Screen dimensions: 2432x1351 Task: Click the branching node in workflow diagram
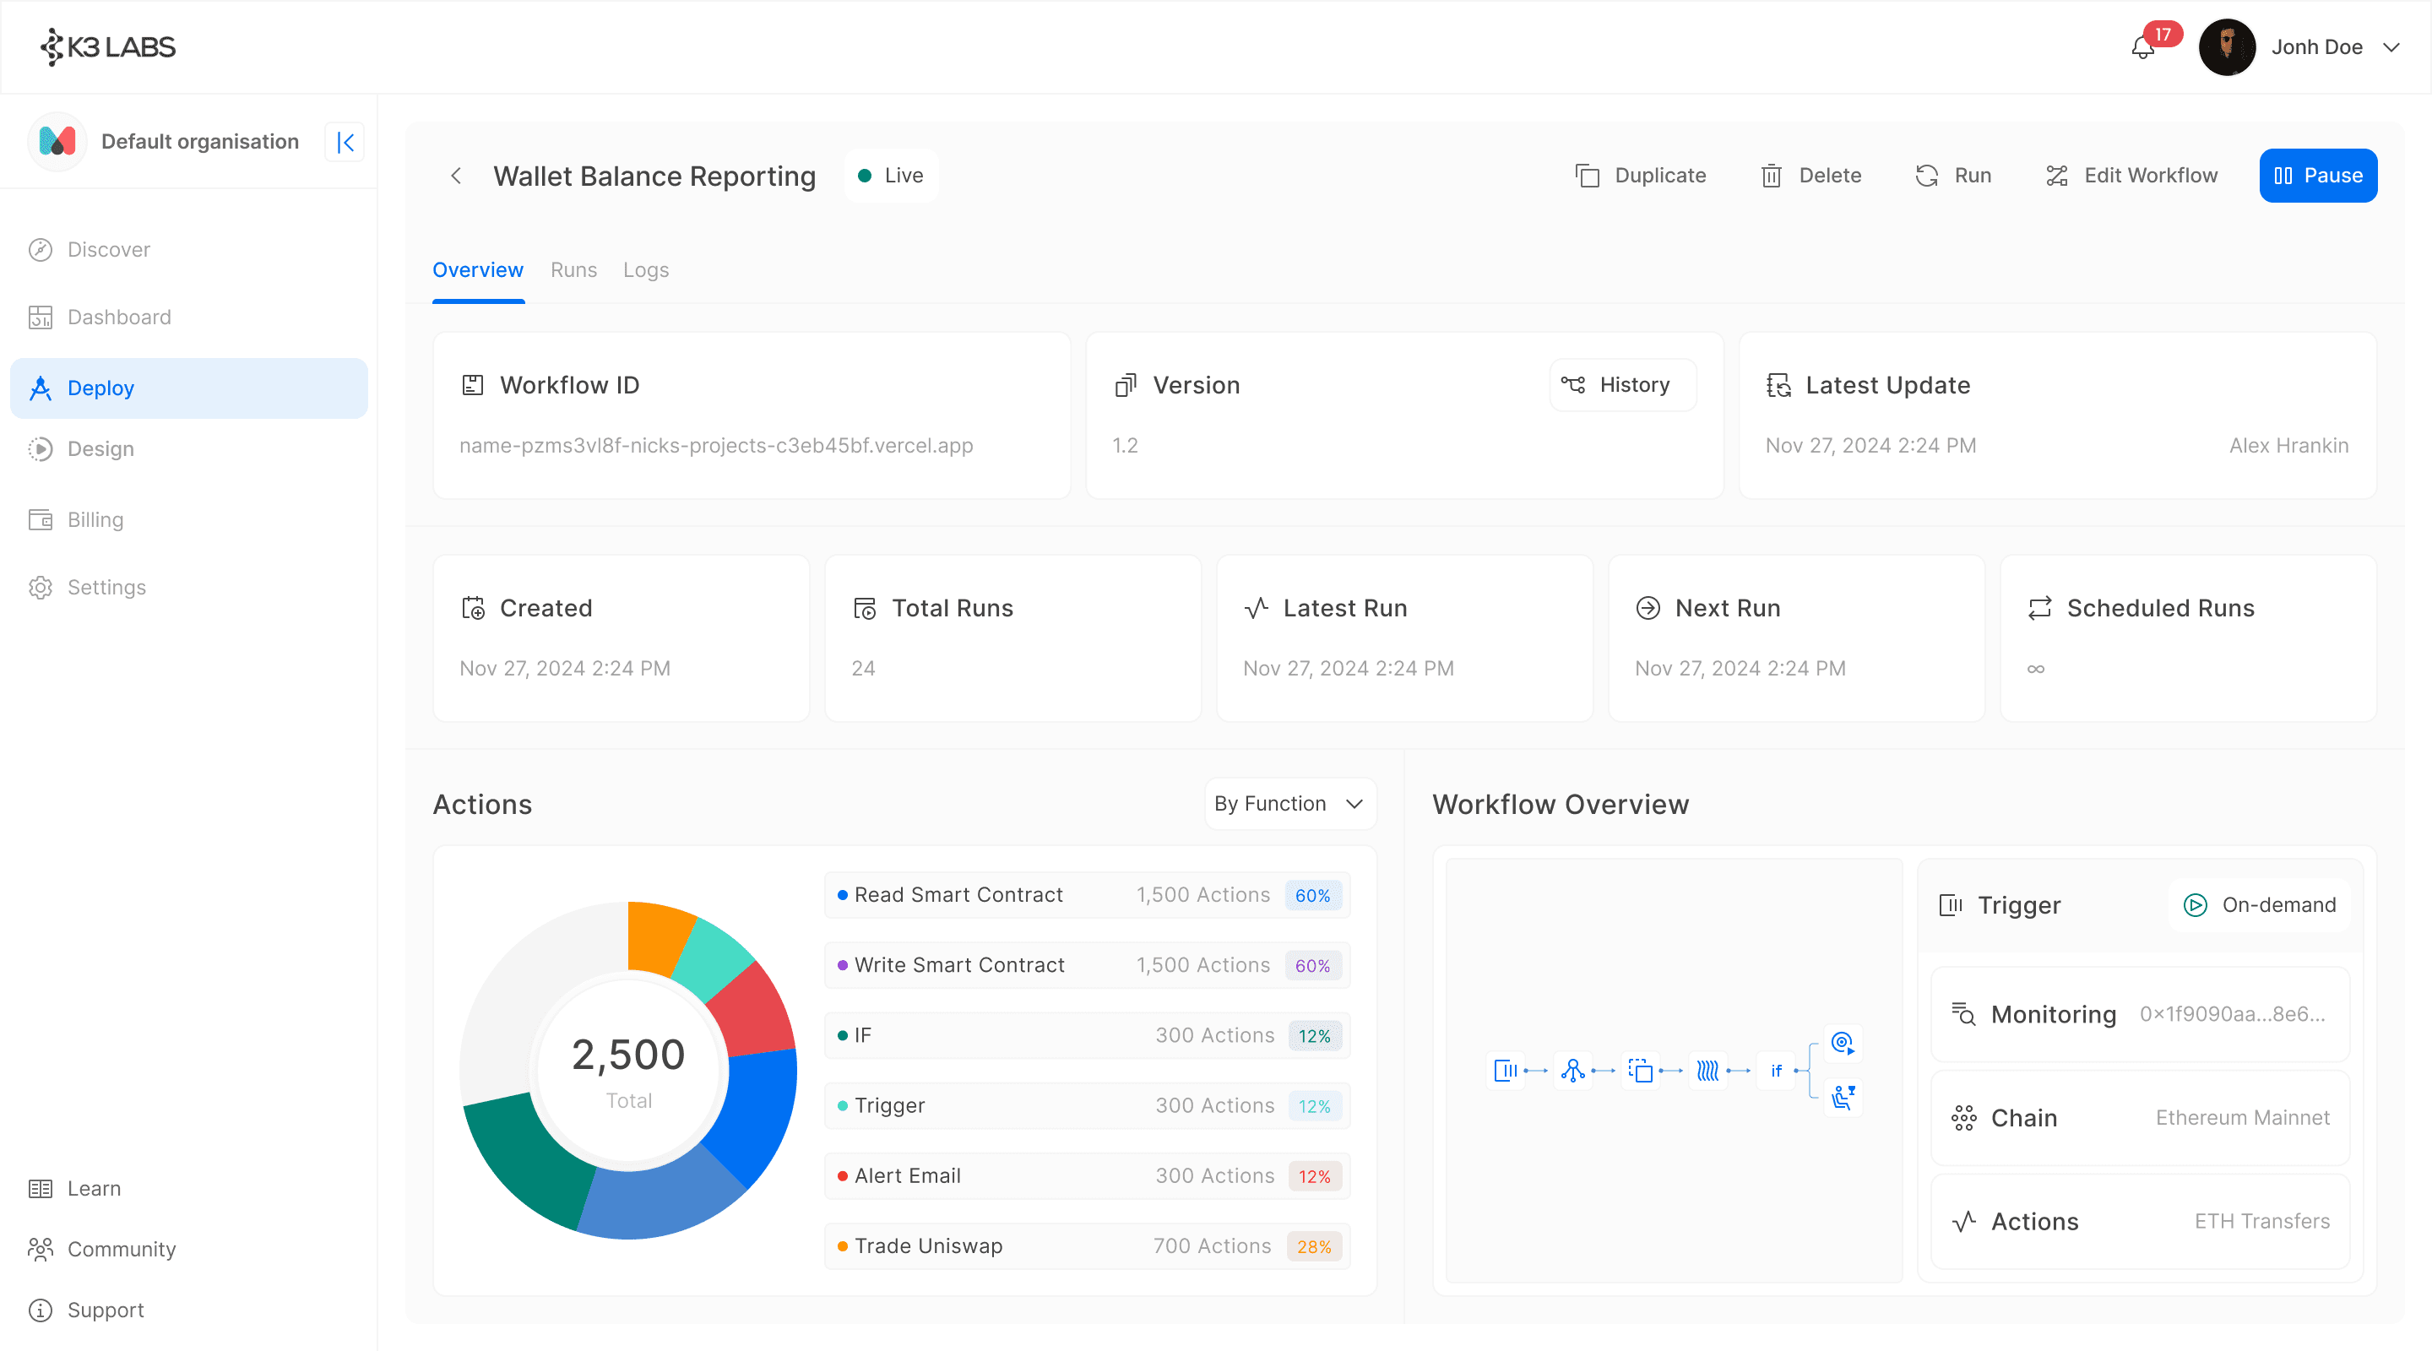[x=1572, y=1070]
